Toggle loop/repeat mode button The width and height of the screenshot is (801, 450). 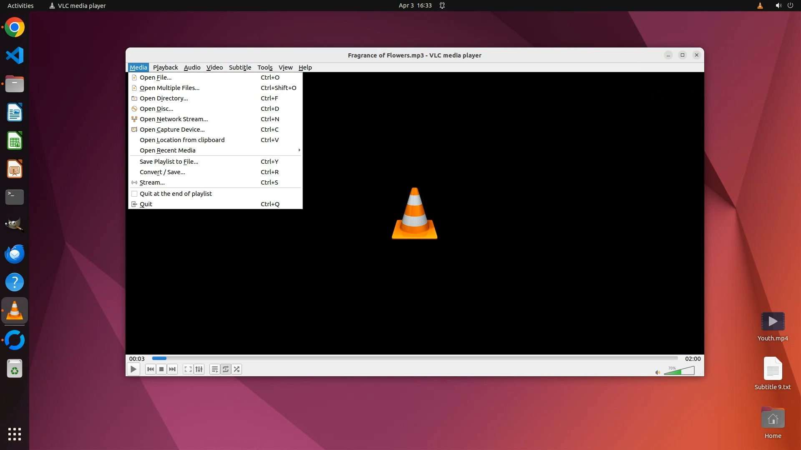point(226,369)
